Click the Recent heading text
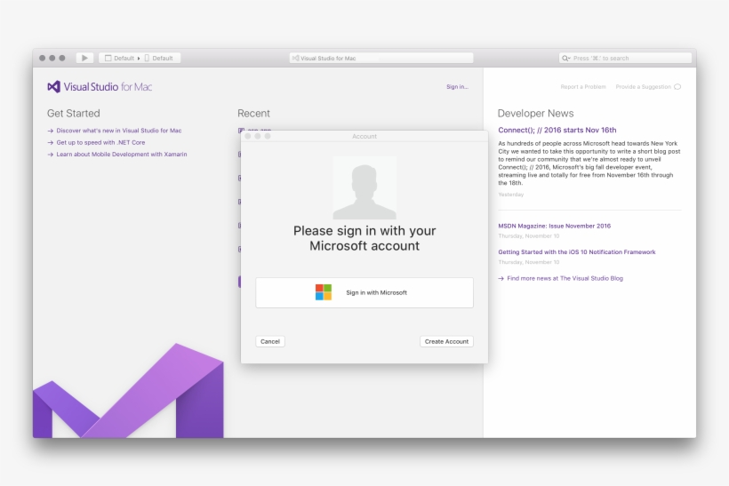 pos(253,114)
